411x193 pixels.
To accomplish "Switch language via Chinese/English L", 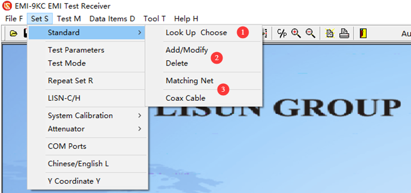I will point(87,164).
